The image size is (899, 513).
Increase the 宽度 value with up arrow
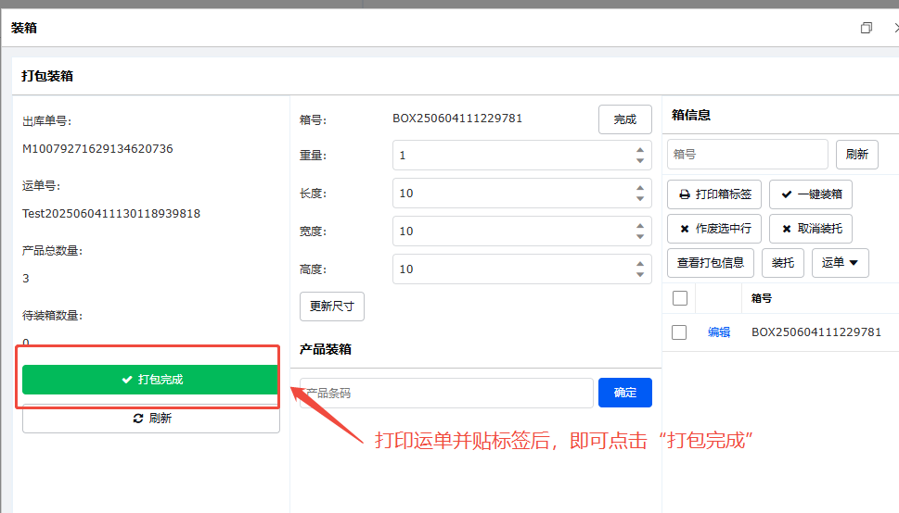pos(640,226)
